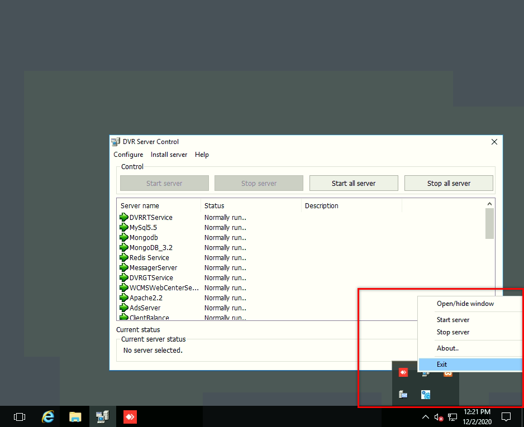
Task: Sort by the Status column header
Action: pyautogui.click(x=251, y=205)
